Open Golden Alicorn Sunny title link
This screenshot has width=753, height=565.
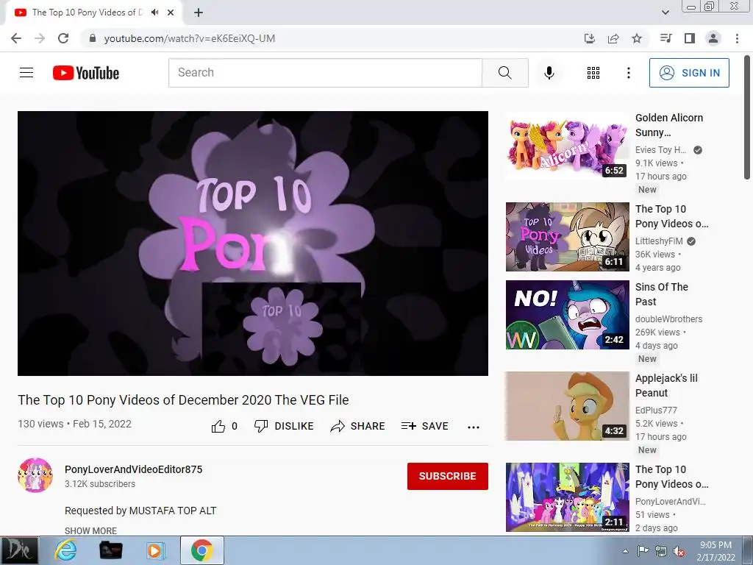[x=669, y=125]
